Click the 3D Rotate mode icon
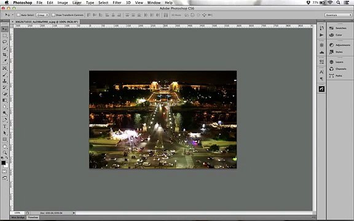 click(187, 15)
